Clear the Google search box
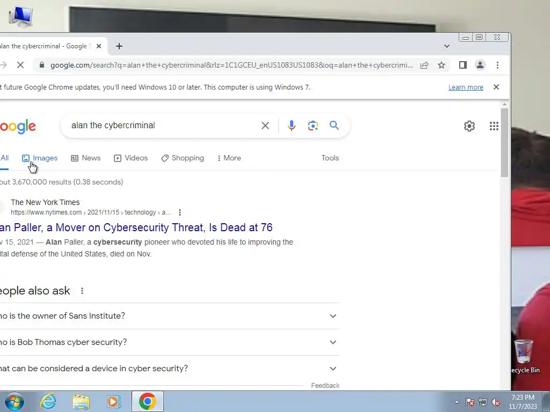The image size is (550, 412). [x=265, y=126]
